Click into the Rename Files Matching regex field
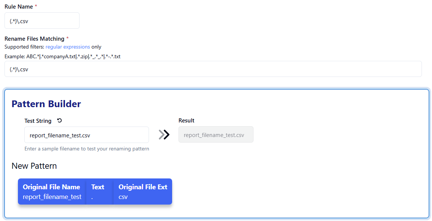Screen dimensions: 432x221 tap(213, 69)
